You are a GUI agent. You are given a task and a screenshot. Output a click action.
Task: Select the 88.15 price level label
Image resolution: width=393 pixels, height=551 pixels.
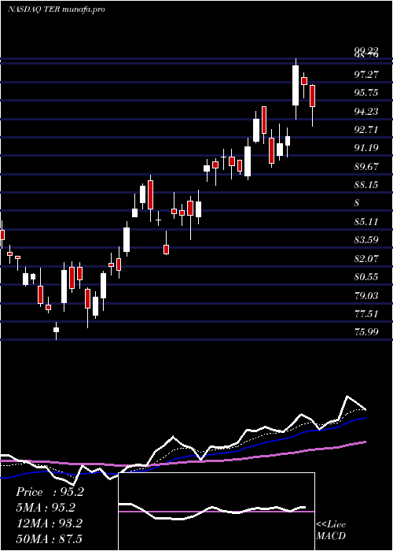pyautogui.click(x=366, y=185)
